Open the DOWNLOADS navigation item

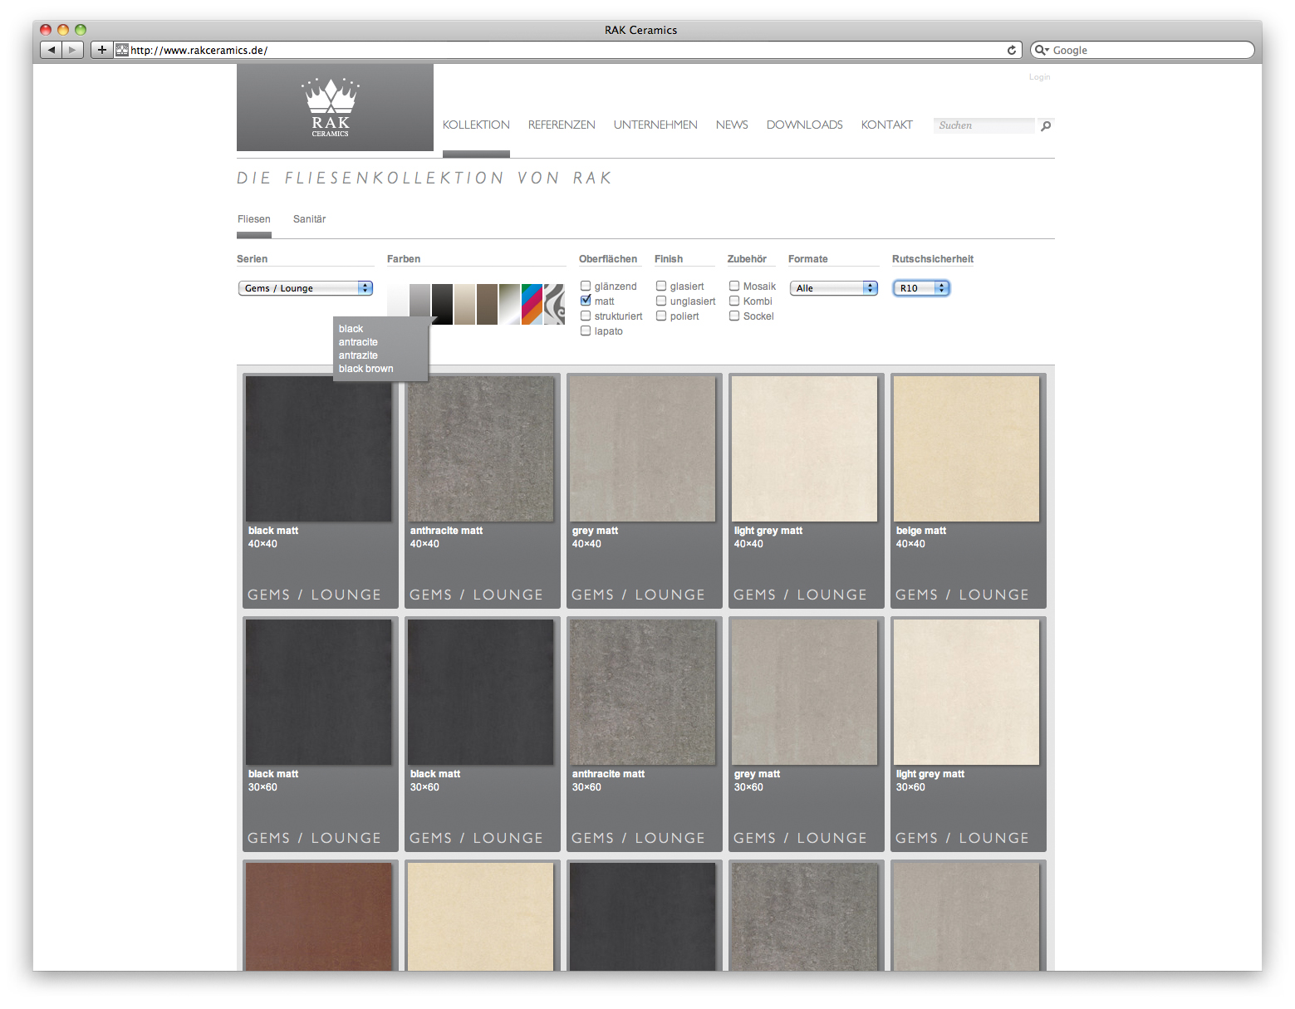pyautogui.click(x=804, y=125)
